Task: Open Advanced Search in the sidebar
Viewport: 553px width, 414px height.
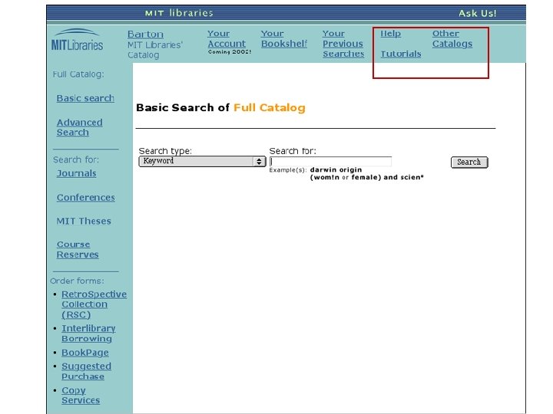Action: [x=79, y=127]
